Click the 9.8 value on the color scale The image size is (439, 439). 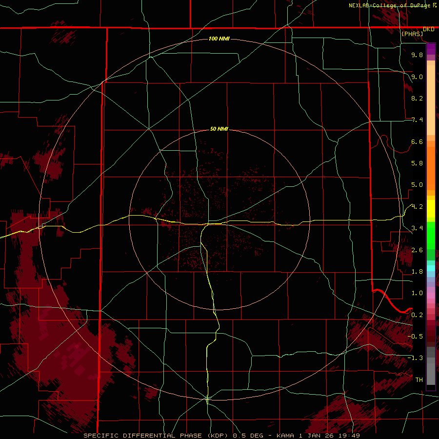417,55
